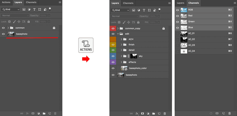Click Load Channel as Selection dotted circle icon
Viewport: 237px width, 116px height.
pyautogui.click(x=211, y=113)
